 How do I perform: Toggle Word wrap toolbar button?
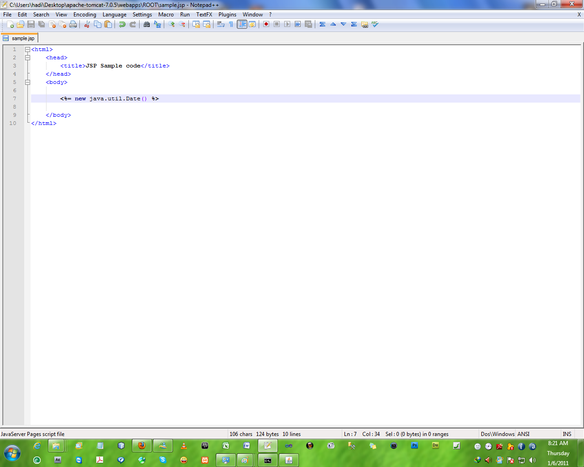click(x=221, y=24)
